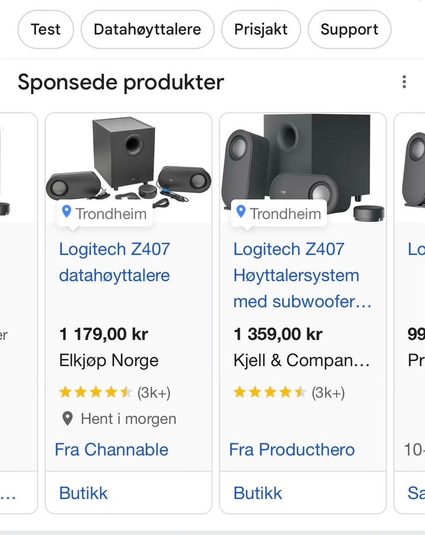Tap the star rating under Elkjøp Norge
The image size is (425, 535).
click(95, 392)
